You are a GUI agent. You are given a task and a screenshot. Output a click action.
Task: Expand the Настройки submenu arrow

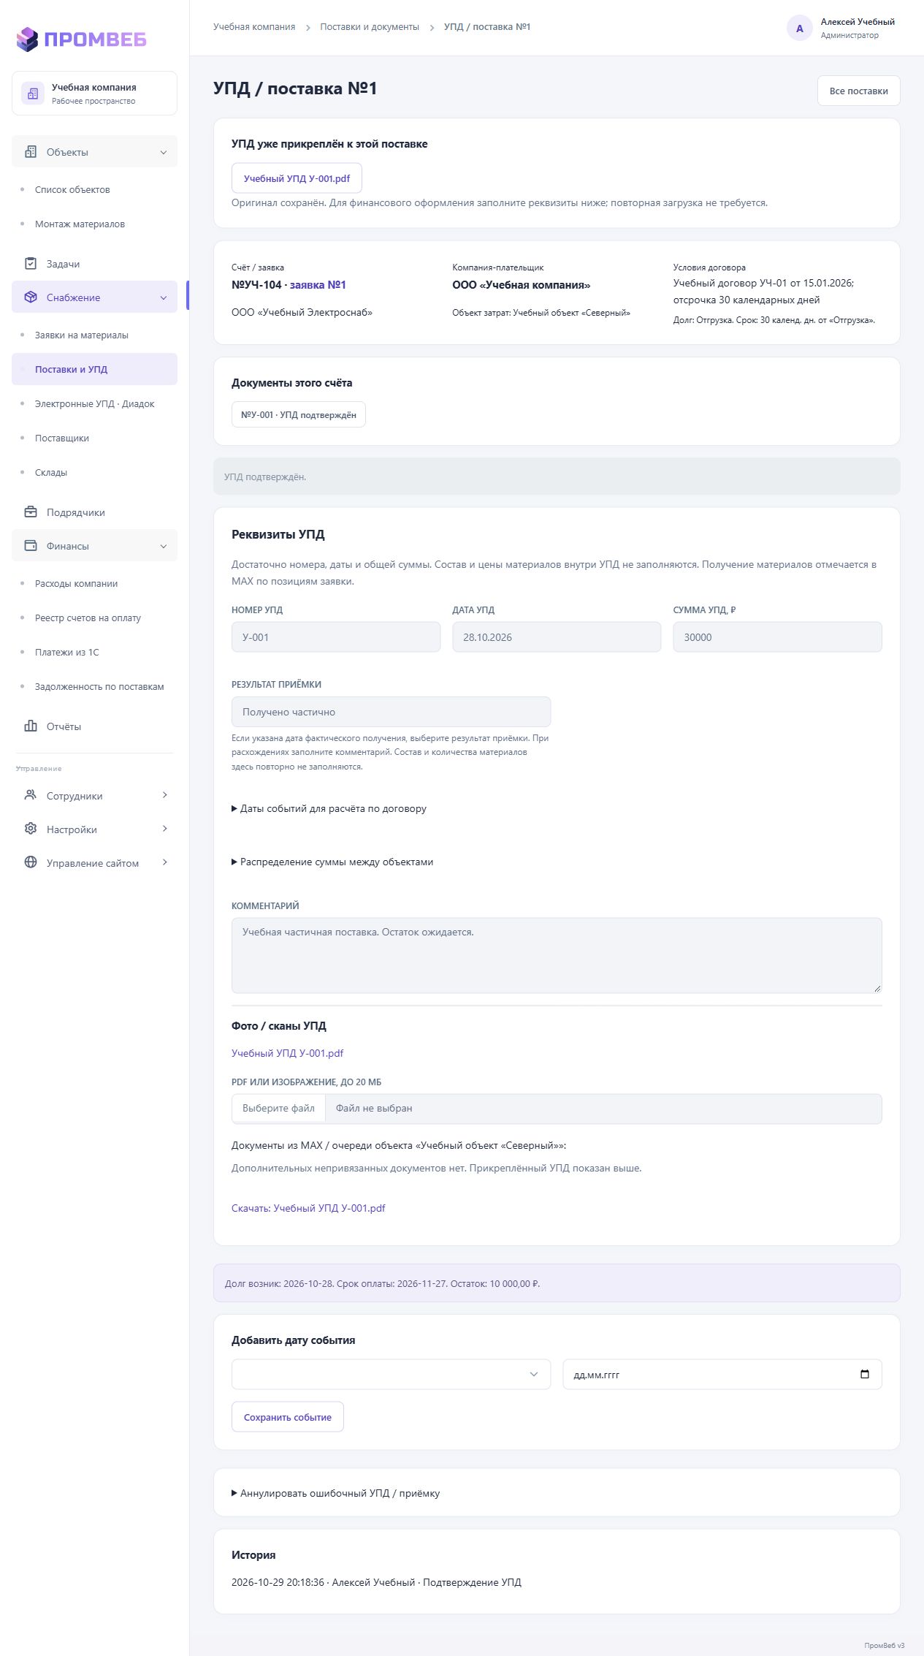(165, 829)
